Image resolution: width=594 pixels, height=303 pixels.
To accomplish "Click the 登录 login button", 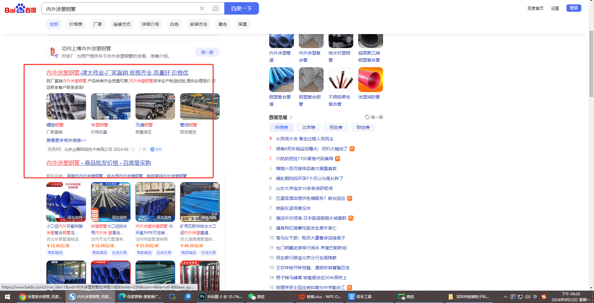I will (574, 8).
